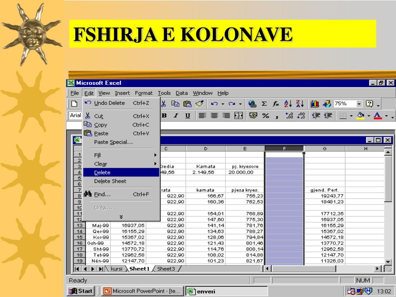Image resolution: width=396 pixels, height=297 pixels.
Task: Open the Tools menu
Action: click(x=164, y=93)
